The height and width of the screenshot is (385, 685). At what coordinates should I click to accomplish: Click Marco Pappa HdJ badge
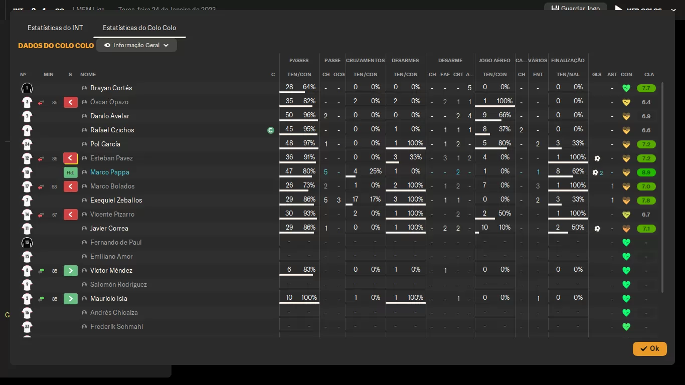pyautogui.click(x=71, y=172)
